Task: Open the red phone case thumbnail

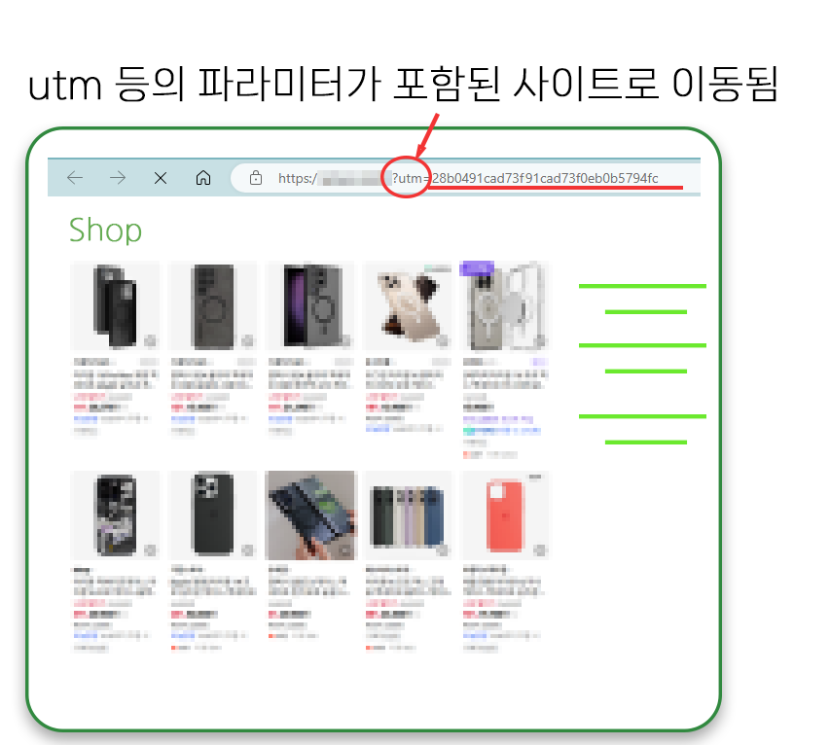Action: (506, 514)
